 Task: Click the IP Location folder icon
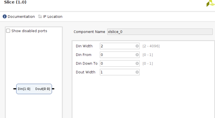click(40, 17)
